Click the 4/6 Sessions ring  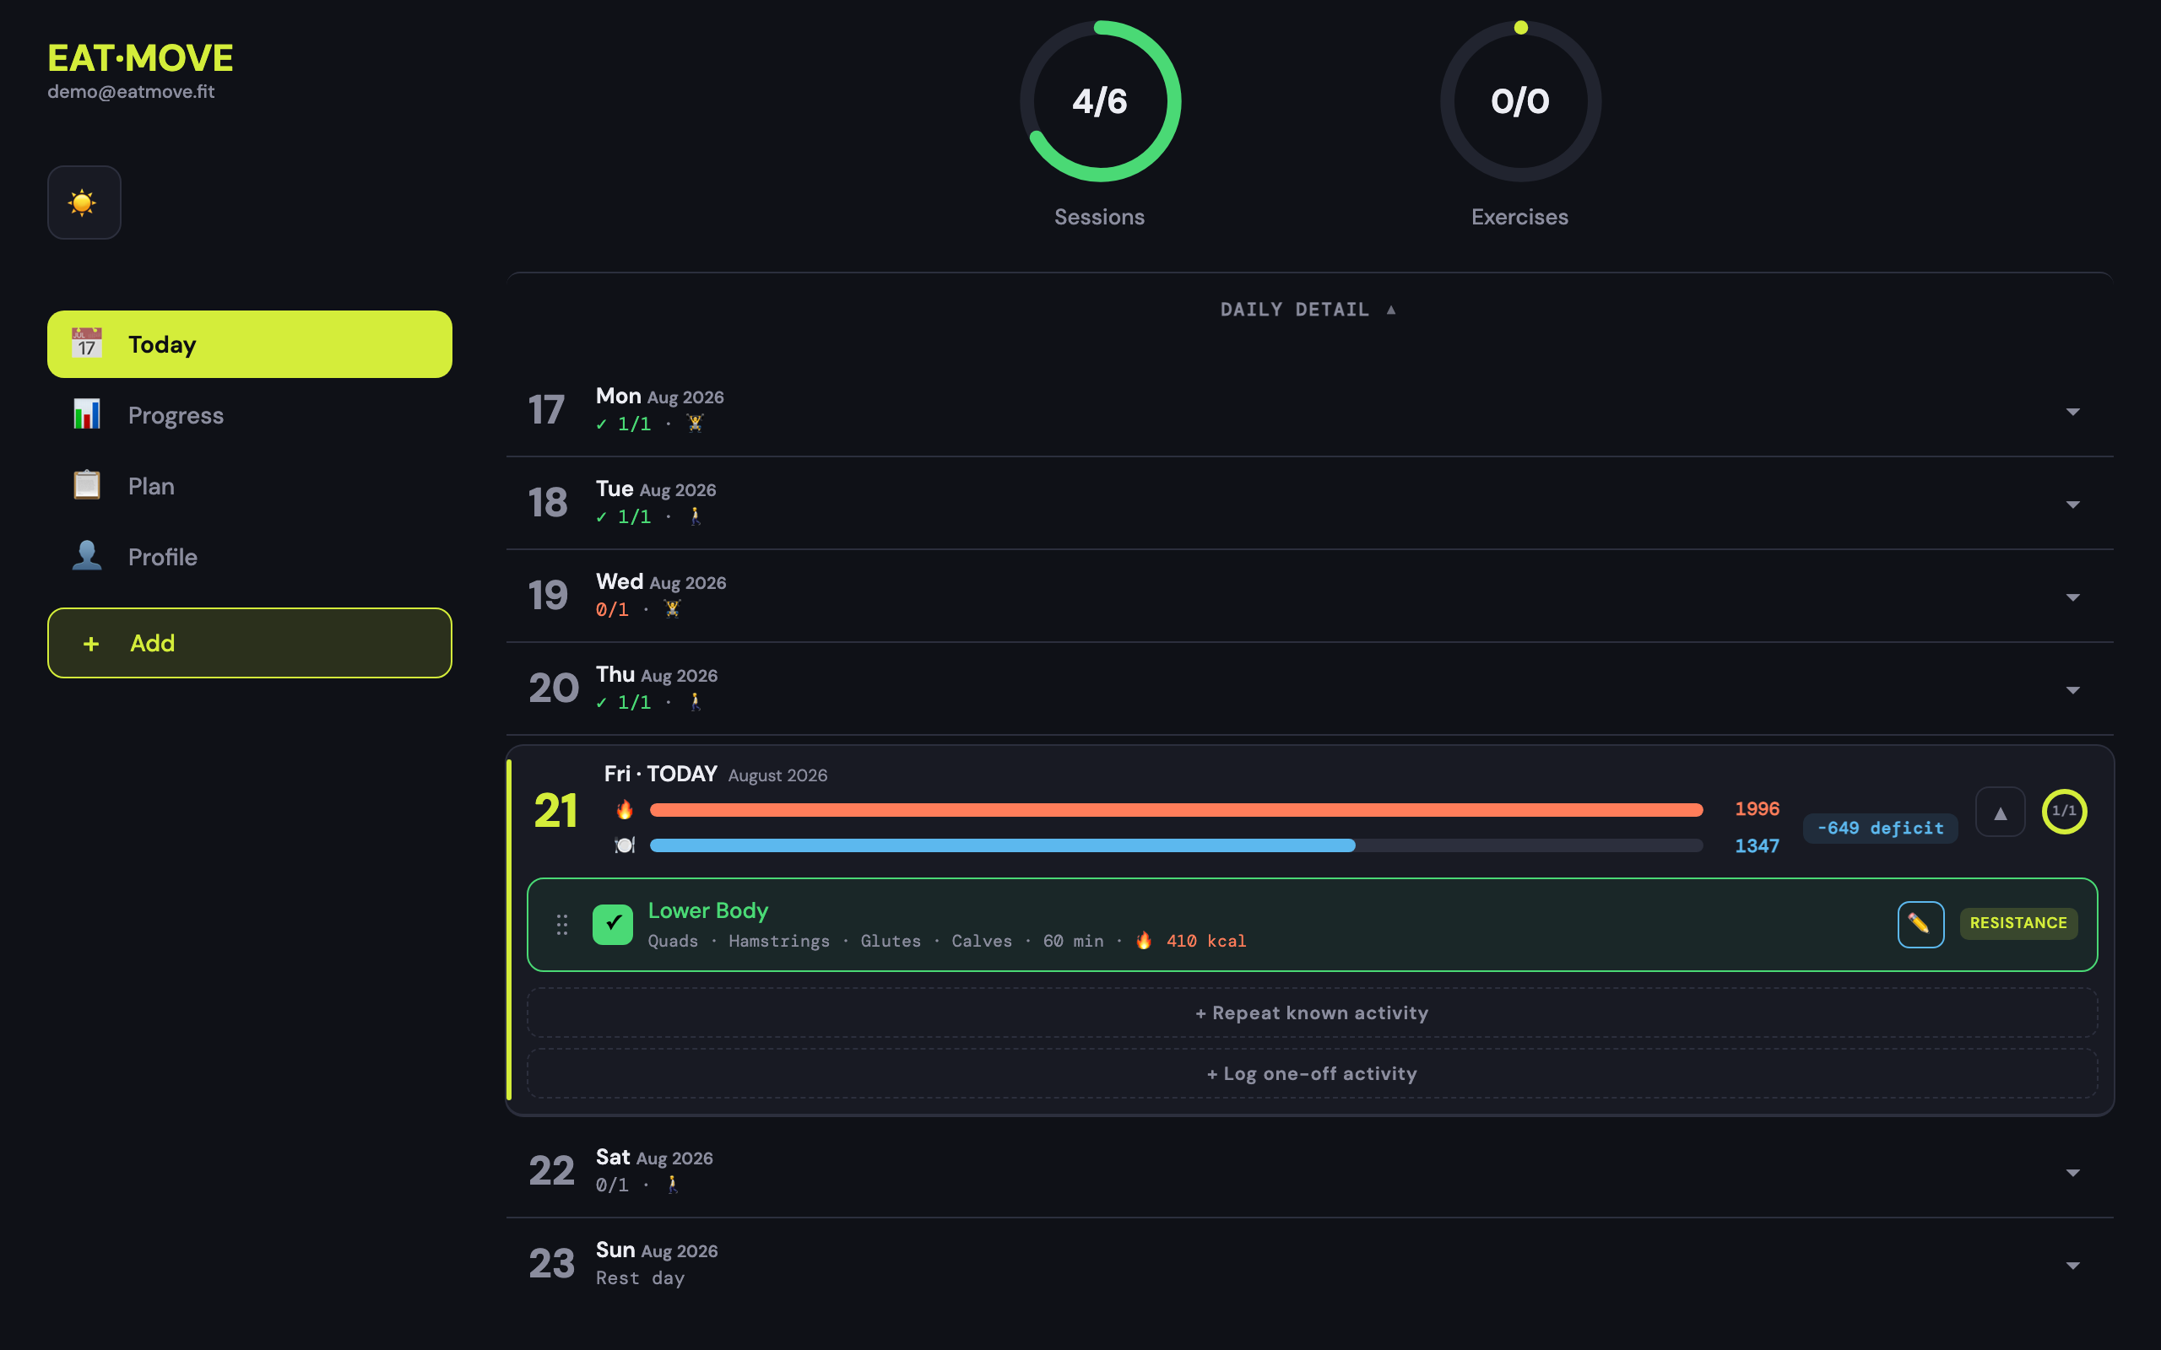coord(1100,101)
